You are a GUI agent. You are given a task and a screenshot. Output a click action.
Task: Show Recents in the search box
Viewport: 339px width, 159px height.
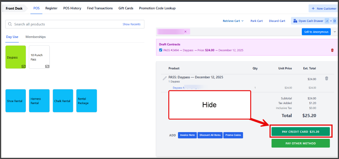pyautogui.click(x=131, y=24)
